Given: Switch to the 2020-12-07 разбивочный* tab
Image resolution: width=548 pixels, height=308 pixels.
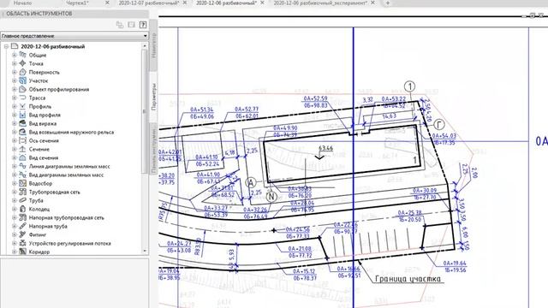Looking at the screenshot, I should pos(149,3).
